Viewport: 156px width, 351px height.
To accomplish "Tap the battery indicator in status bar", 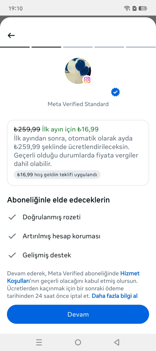I will 143,8.
